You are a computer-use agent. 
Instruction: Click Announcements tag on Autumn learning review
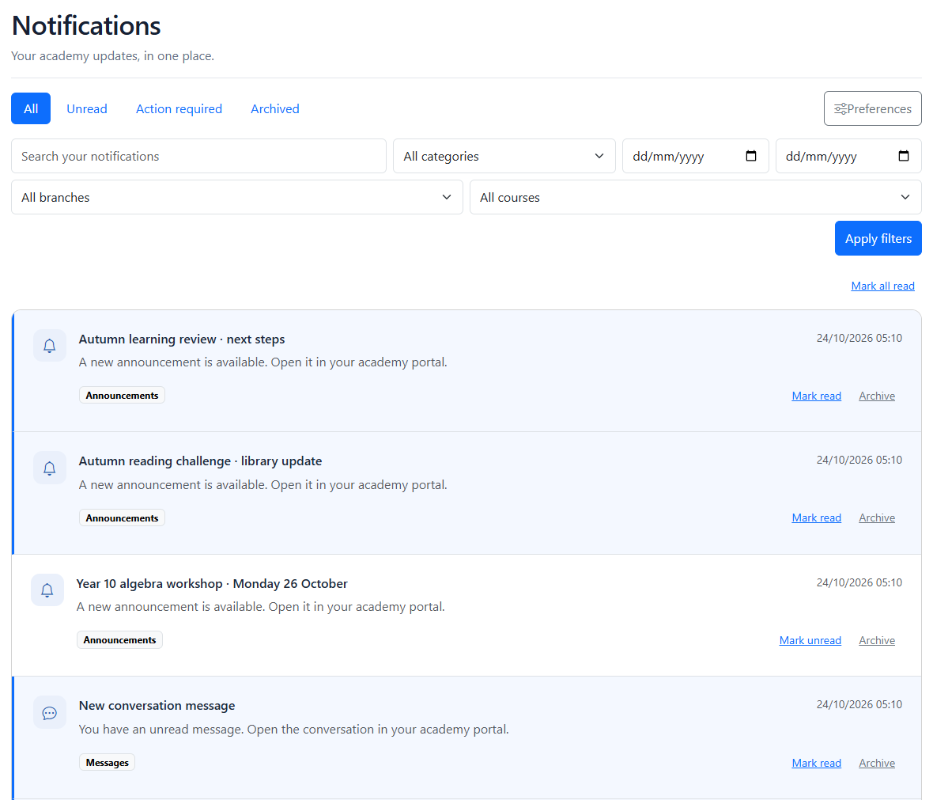tap(122, 396)
